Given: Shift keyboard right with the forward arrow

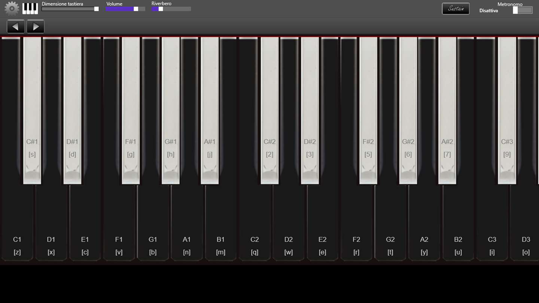Looking at the screenshot, I should tap(36, 27).
